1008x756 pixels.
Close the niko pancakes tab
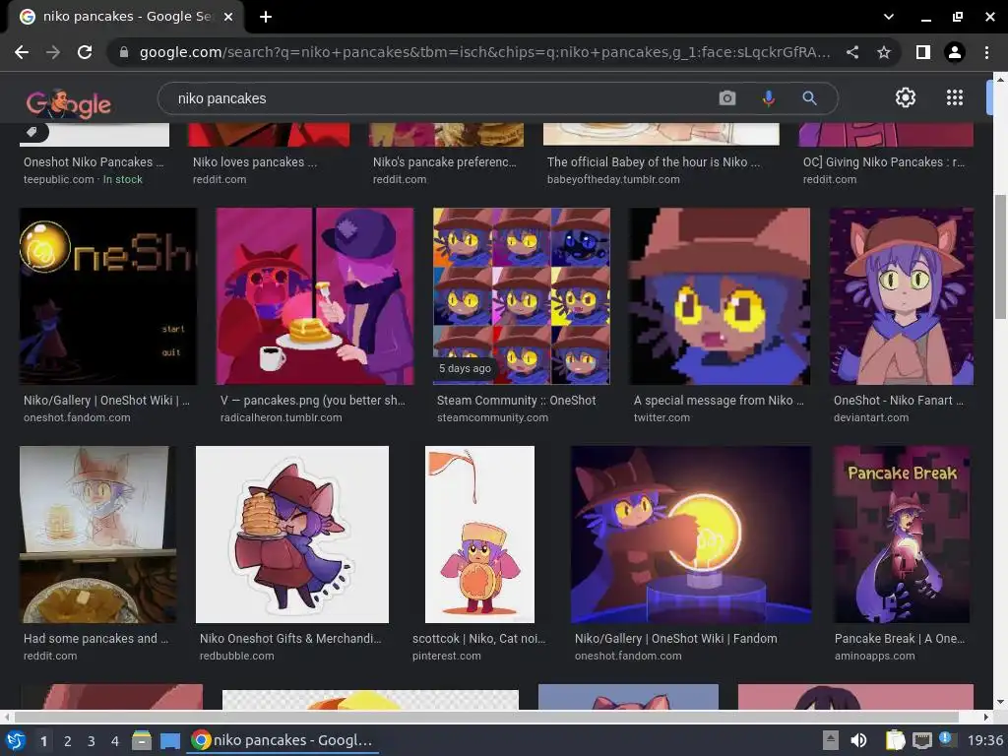[227, 17]
